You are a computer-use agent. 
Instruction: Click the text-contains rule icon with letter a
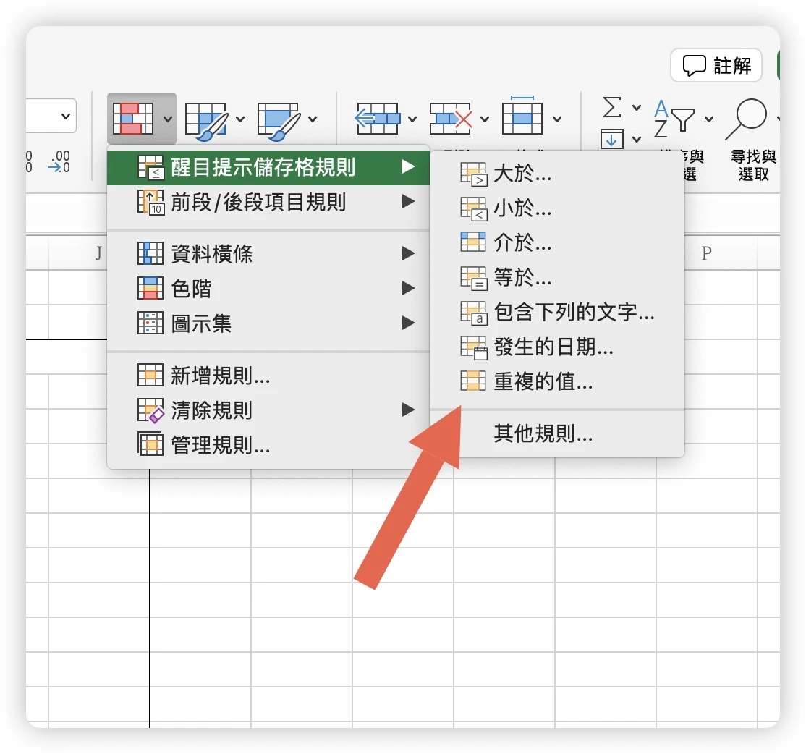pyautogui.click(x=473, y=313)
